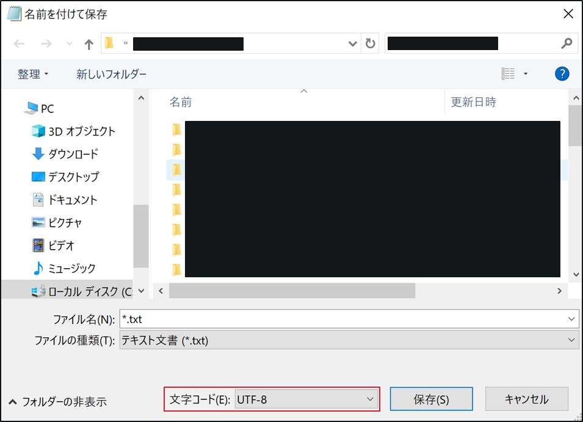Screen dimensions: 583x422
Task: Select PC in navigation tree
Action: click(47, 109)
